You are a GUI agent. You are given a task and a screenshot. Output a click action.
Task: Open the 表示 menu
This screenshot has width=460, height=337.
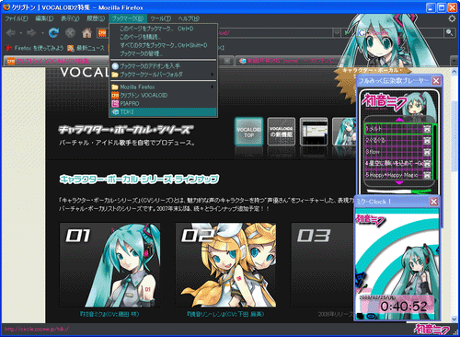tap(70, 18)
